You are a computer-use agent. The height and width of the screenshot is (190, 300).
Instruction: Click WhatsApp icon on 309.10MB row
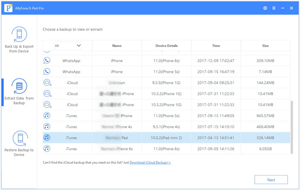click(47, 60)
